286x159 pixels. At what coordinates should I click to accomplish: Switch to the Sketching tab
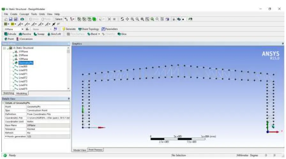pos(9,93)
